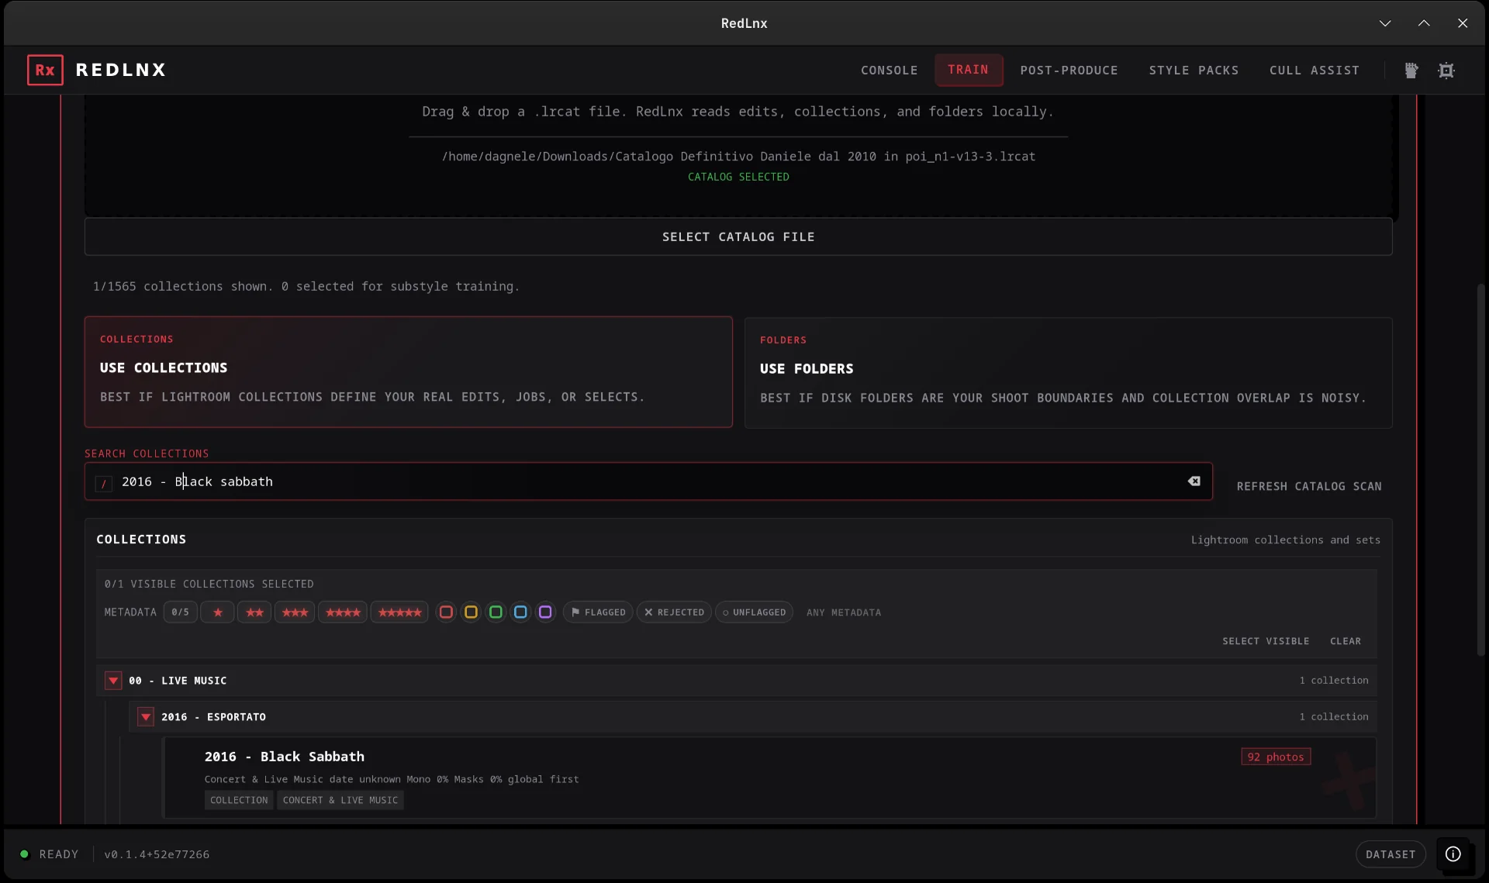Click the 92 photos badge
Screen dimensions: 1489x883
click(x=1276, y=757)
